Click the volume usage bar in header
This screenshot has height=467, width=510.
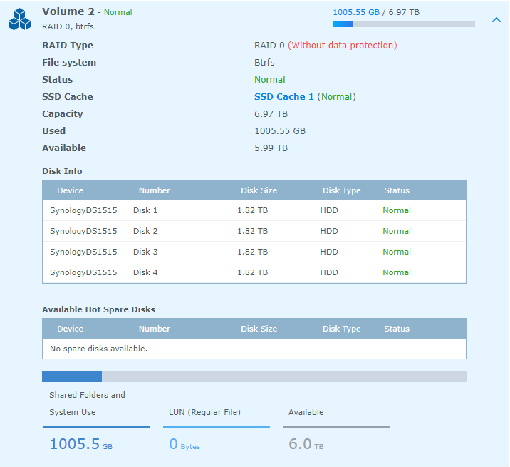403,24
